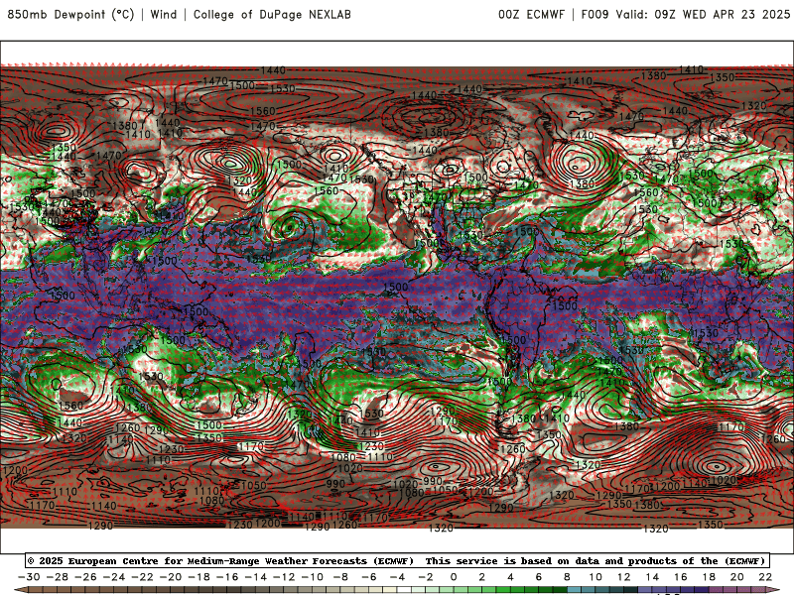Click the ECMWF copyright notice below the map
The image size is (794, 595).
tap(398, 560)
